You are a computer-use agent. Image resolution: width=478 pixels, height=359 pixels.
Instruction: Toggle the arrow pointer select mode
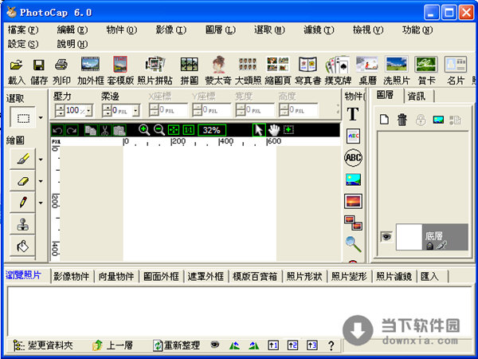259,130
